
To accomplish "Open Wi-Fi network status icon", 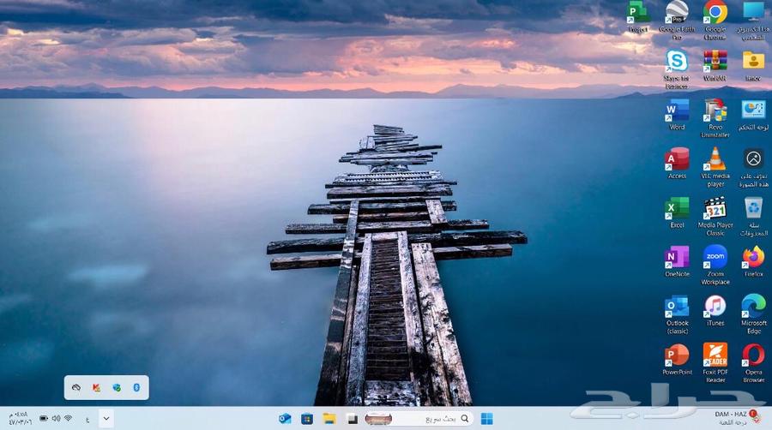I will click(69, 418).
